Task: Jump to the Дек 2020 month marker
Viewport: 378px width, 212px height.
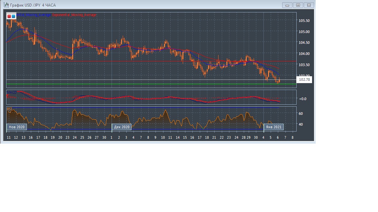Action: [x=122, y=127]
